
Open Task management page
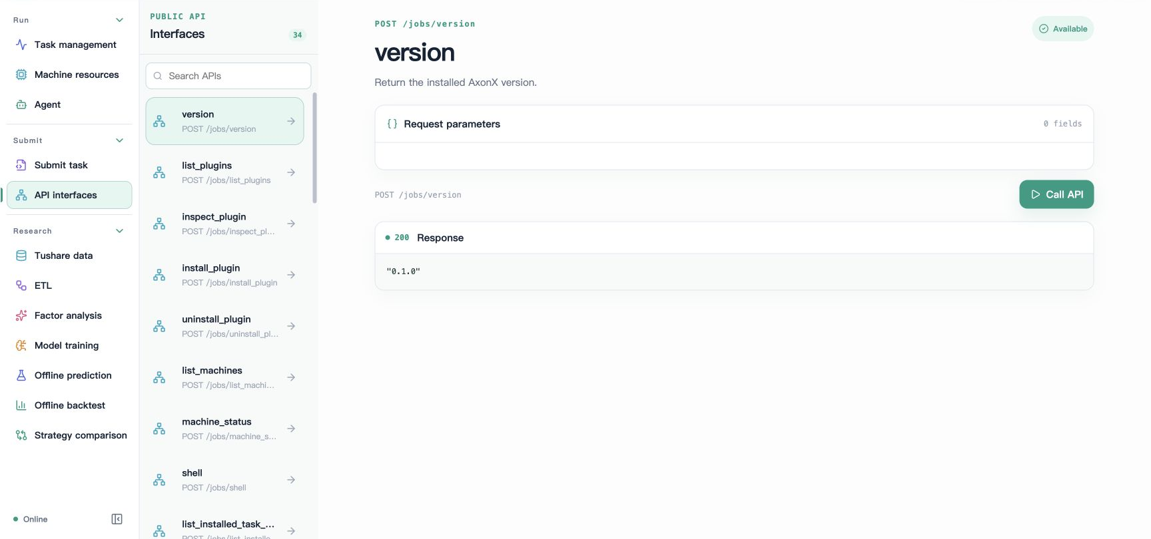coord(69,45)
